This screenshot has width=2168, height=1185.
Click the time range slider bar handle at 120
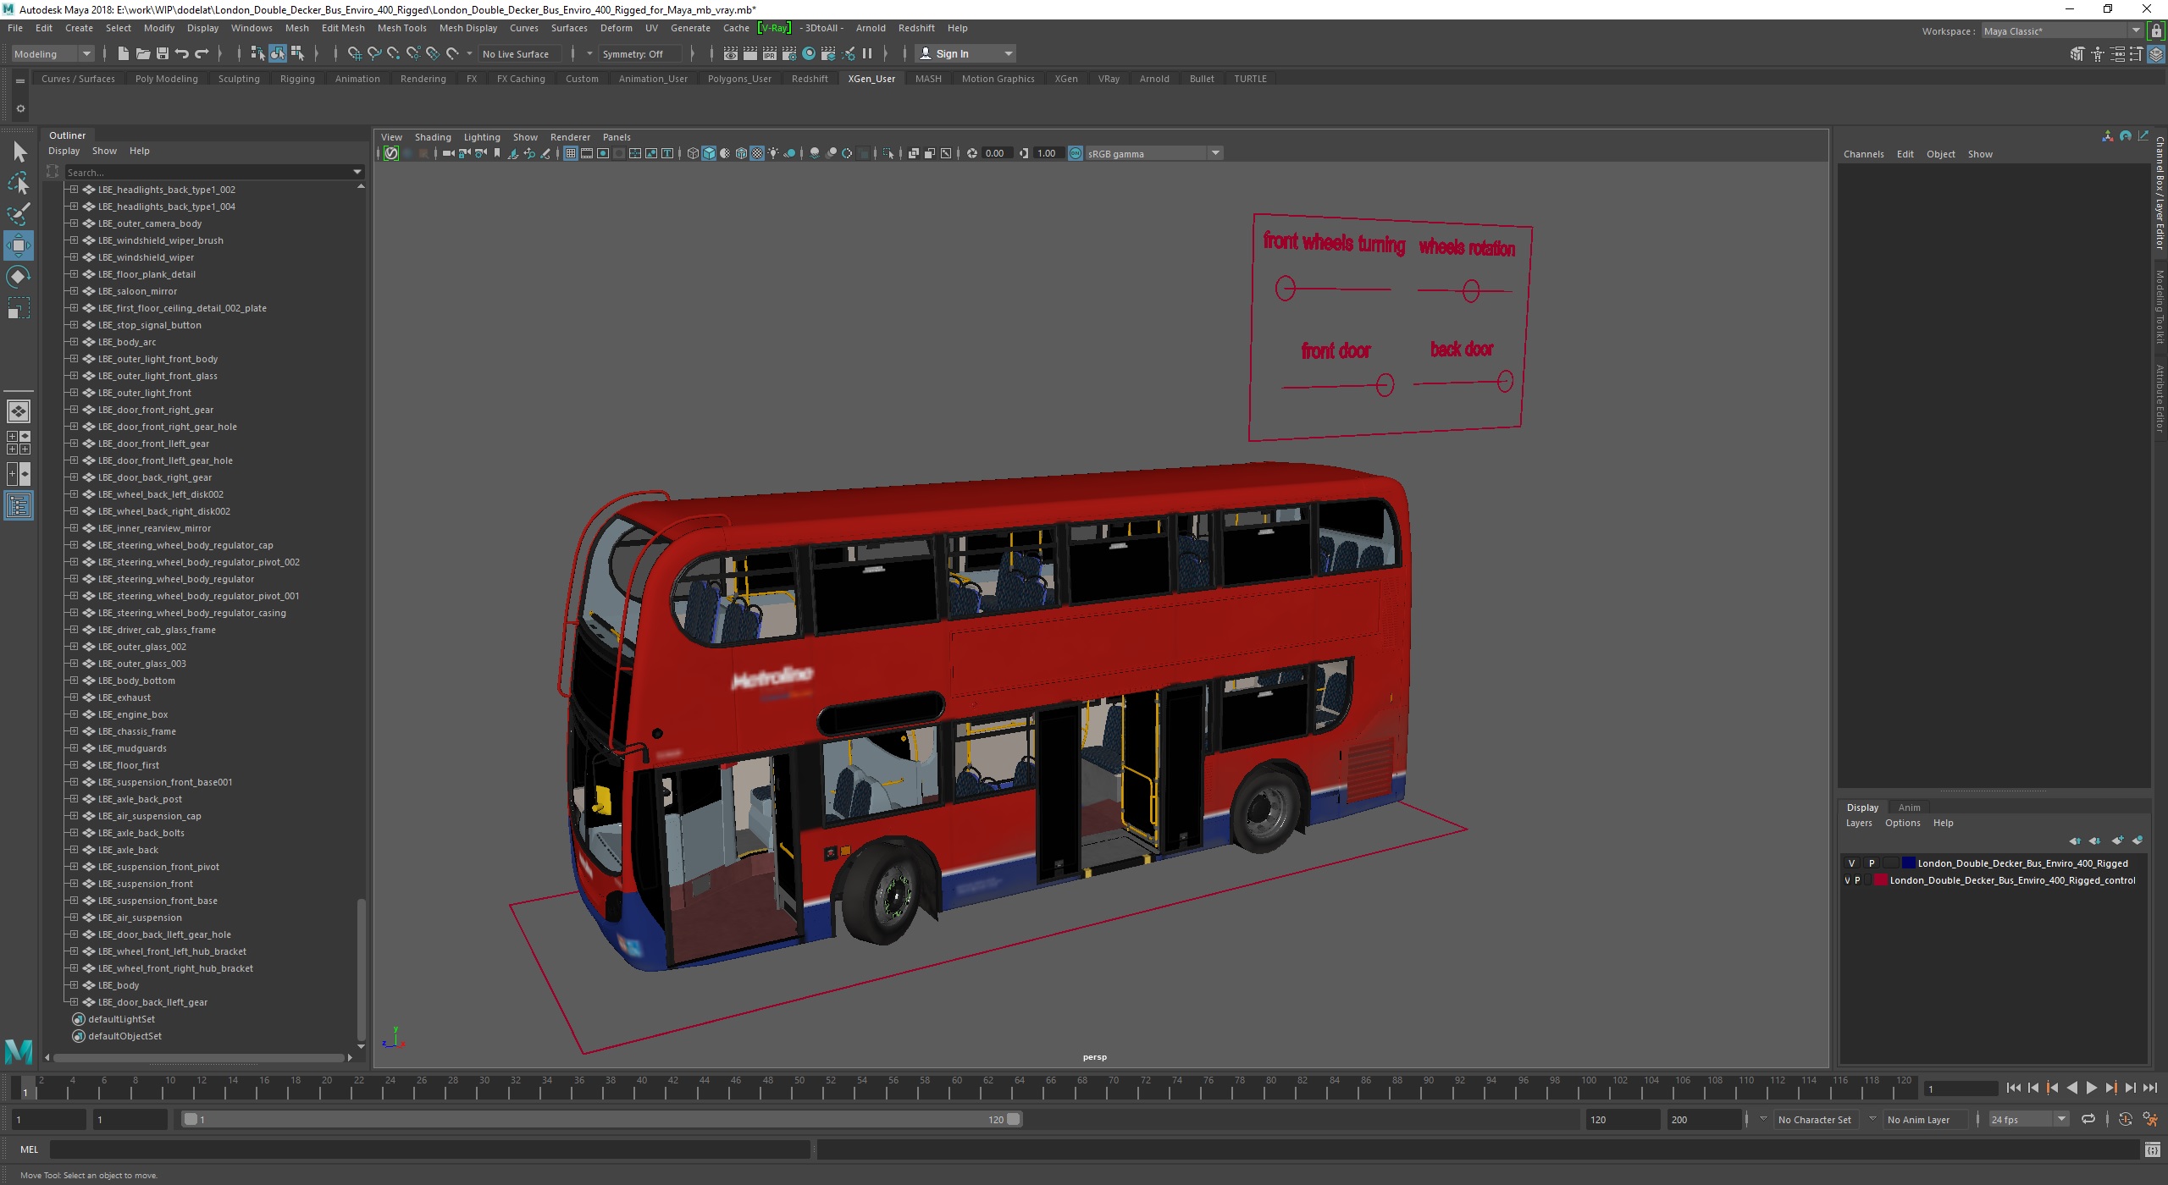1014,1119
